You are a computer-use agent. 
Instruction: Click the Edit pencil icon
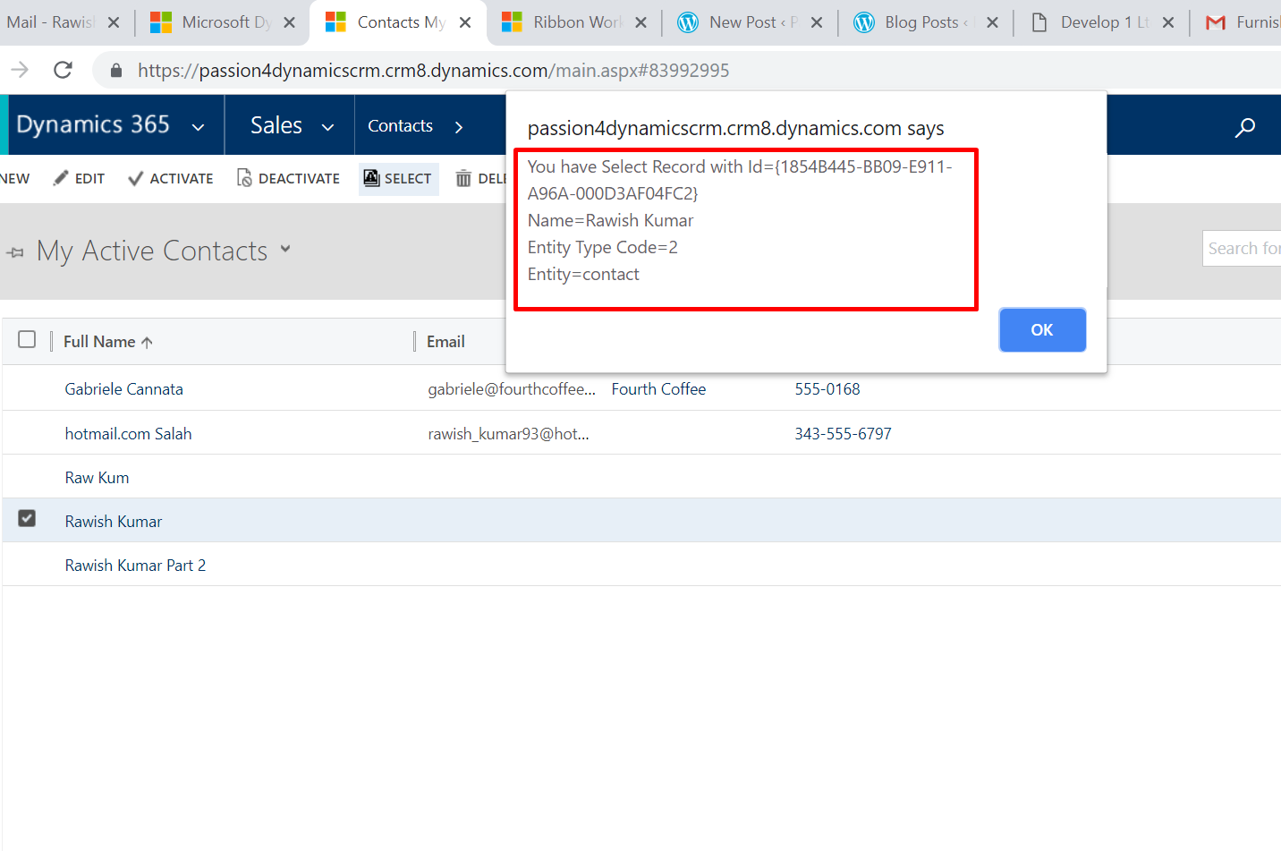point(61,178)
